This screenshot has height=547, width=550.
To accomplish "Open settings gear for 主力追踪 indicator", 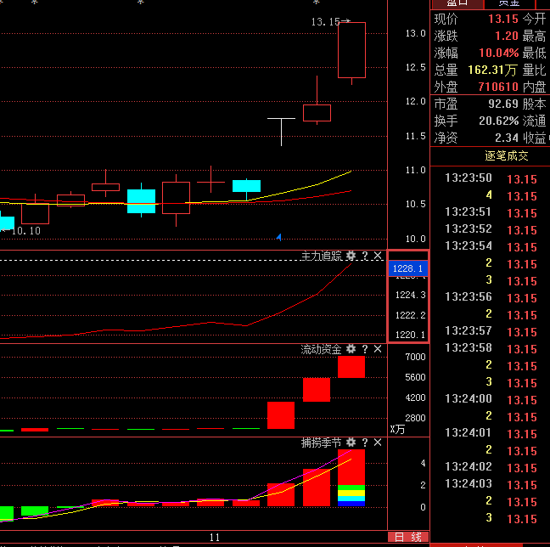I will pyautogui.click(x=351, y=256).
